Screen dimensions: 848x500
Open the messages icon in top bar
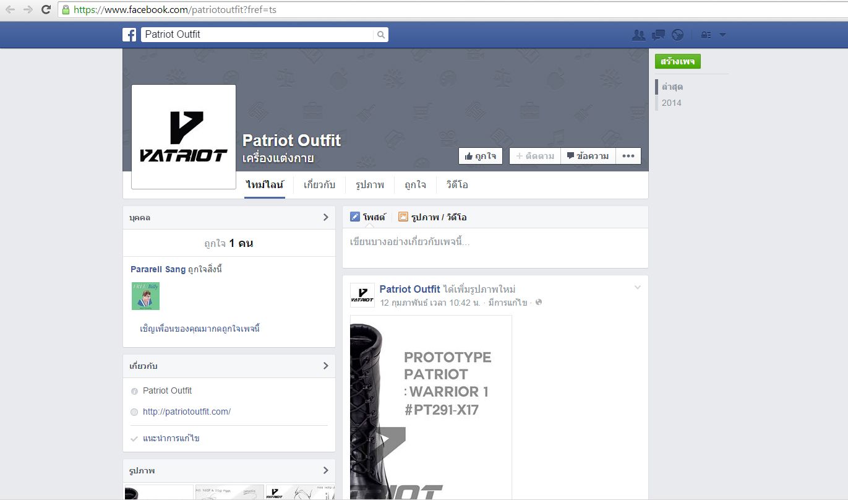click(x=658, y=35)
